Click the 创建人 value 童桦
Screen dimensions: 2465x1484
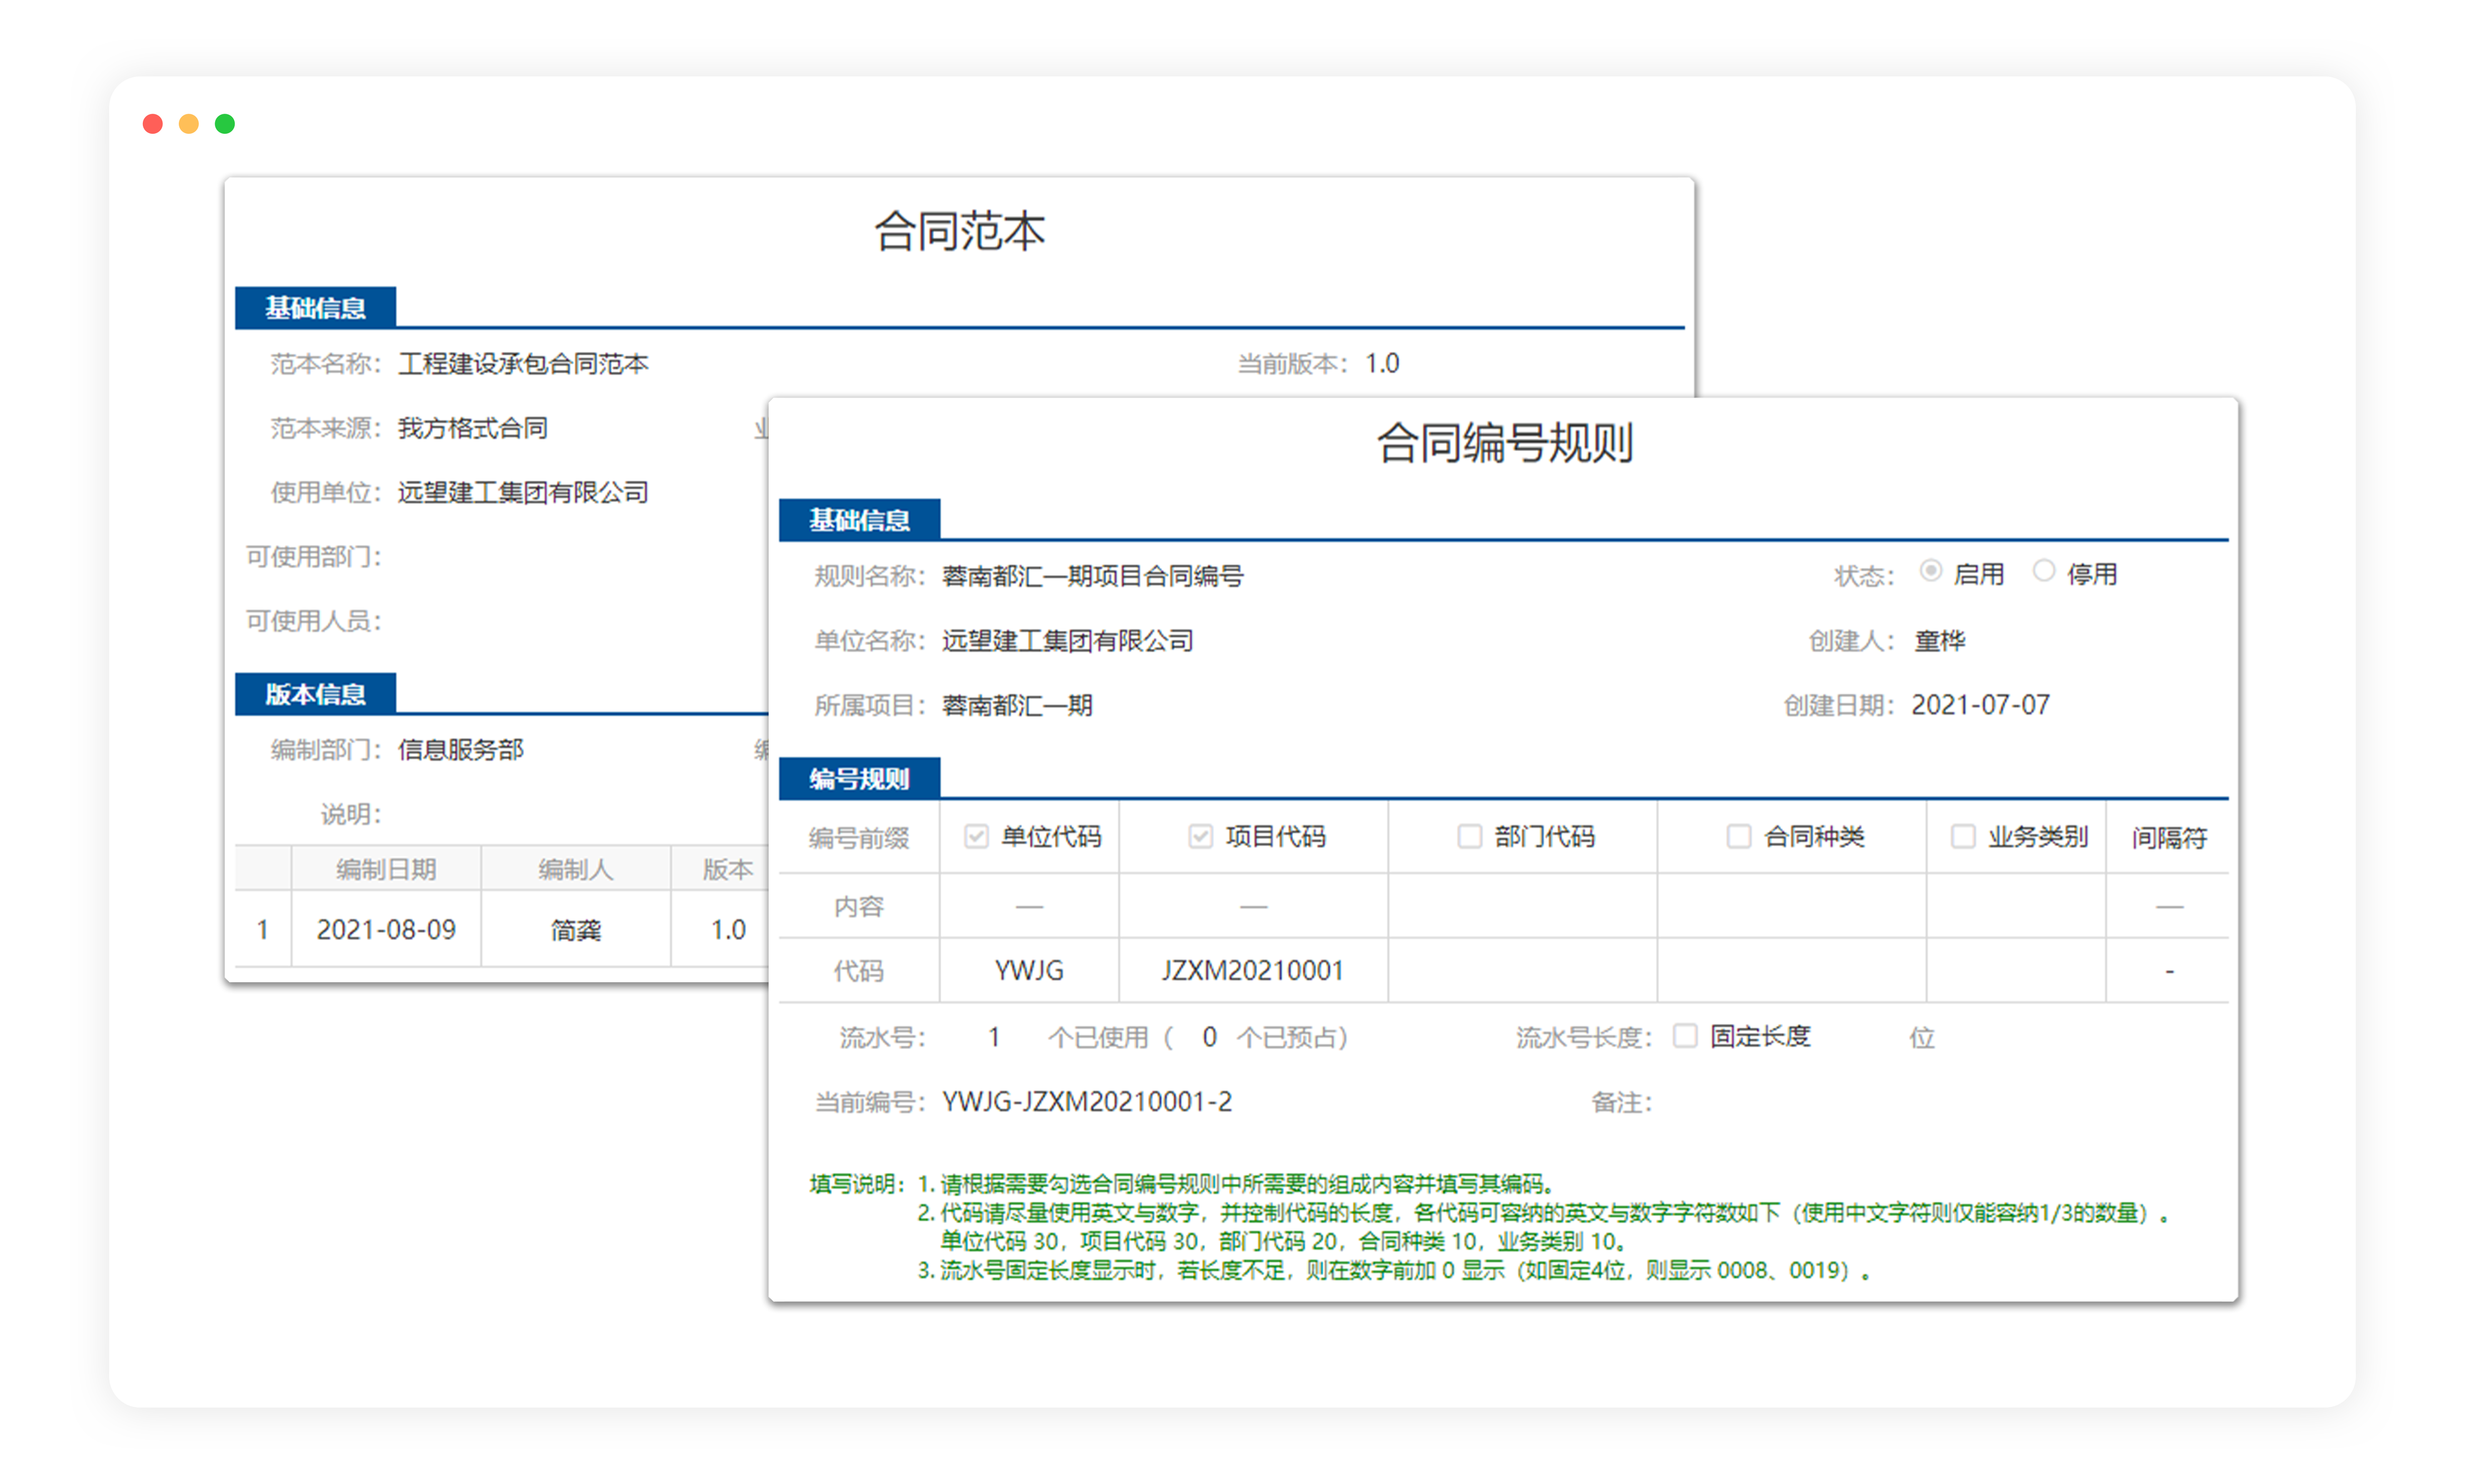[x=1939, y=641]
